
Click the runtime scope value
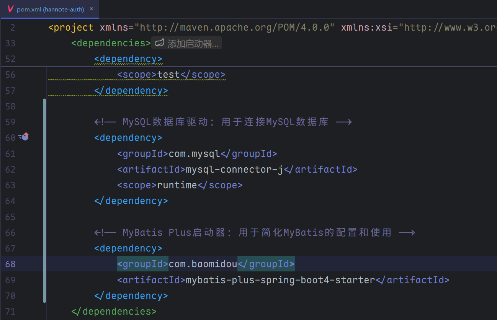[177, 185]
